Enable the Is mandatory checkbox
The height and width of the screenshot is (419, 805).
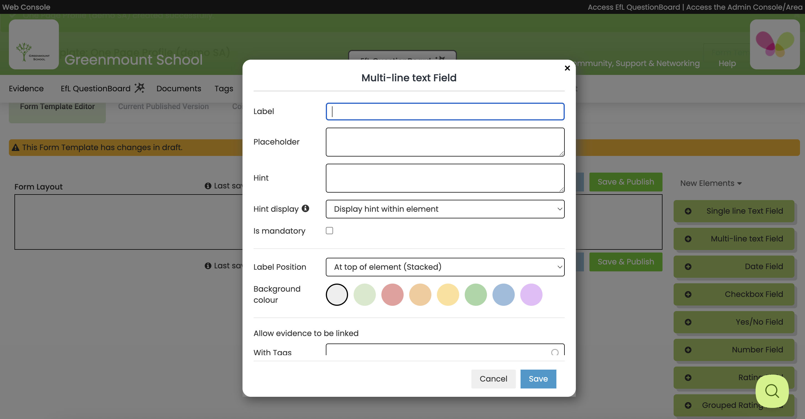[x=329, y=230]
